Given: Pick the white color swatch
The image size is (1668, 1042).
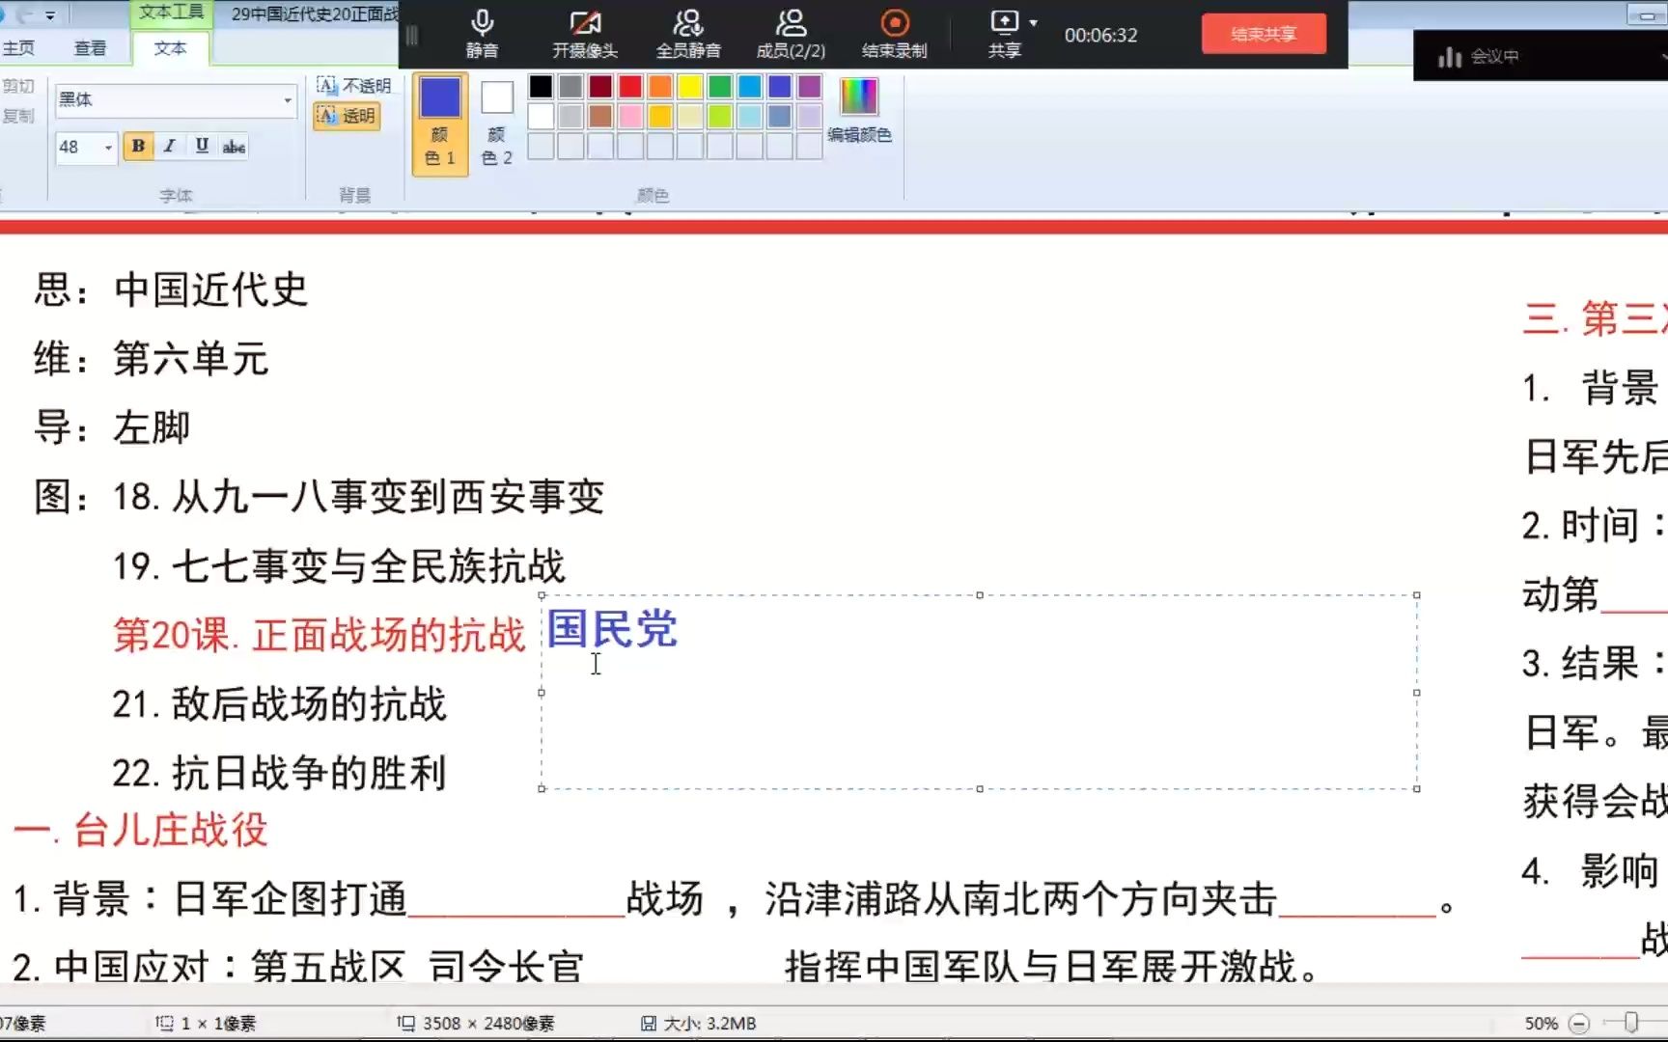Looking at the screenshot, I should click(x=541, y=117).
